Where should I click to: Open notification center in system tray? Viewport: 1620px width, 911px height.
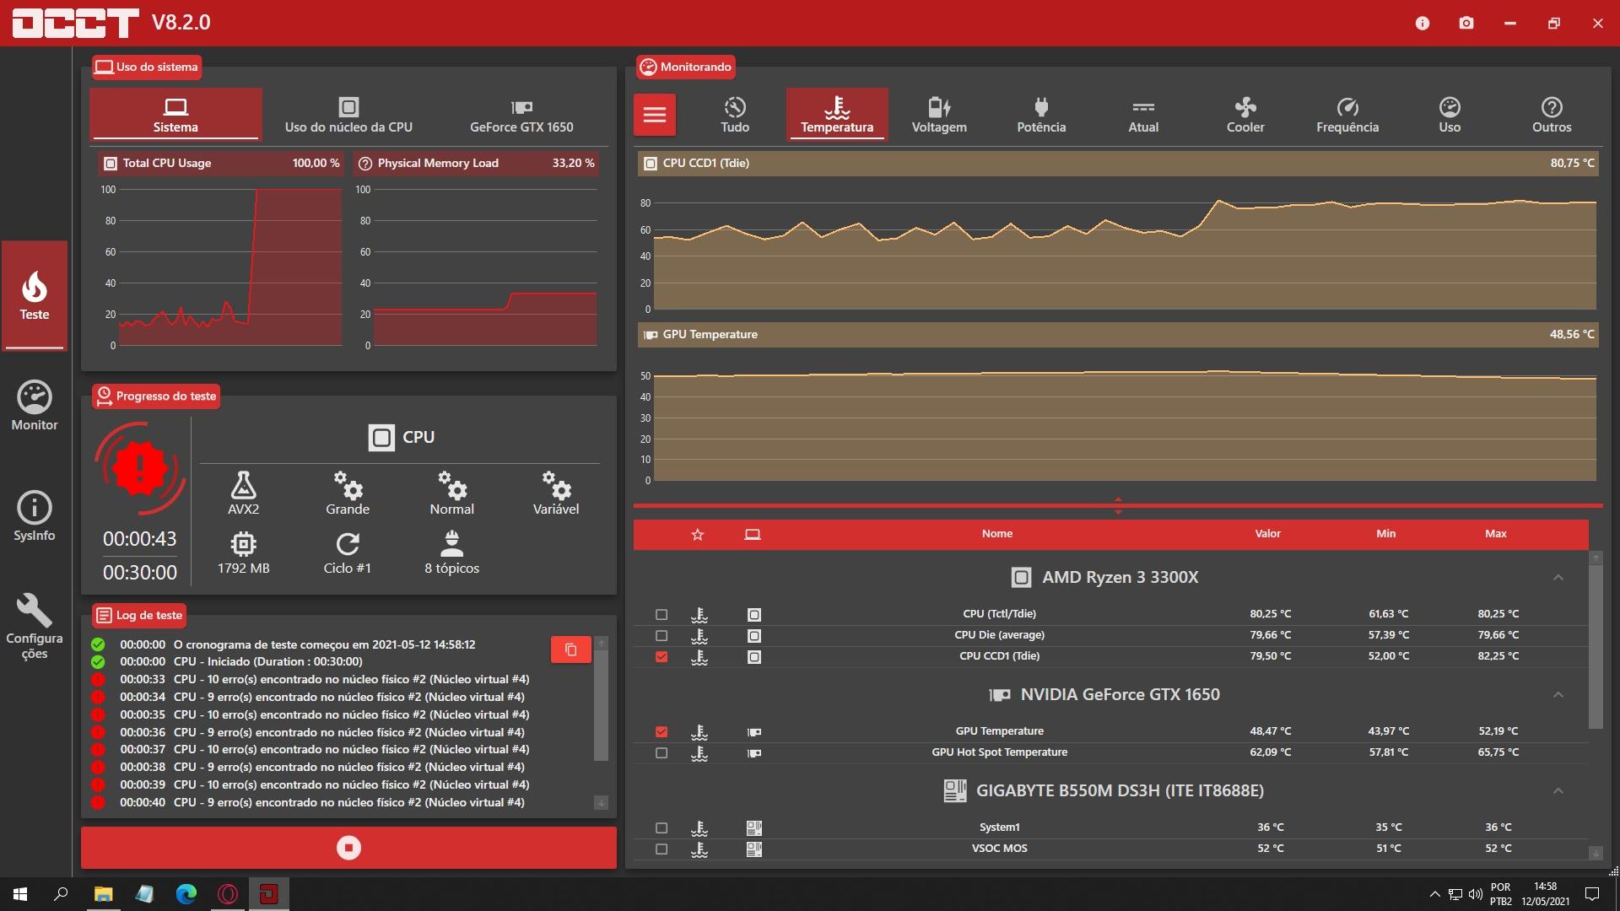point(1592,894)
